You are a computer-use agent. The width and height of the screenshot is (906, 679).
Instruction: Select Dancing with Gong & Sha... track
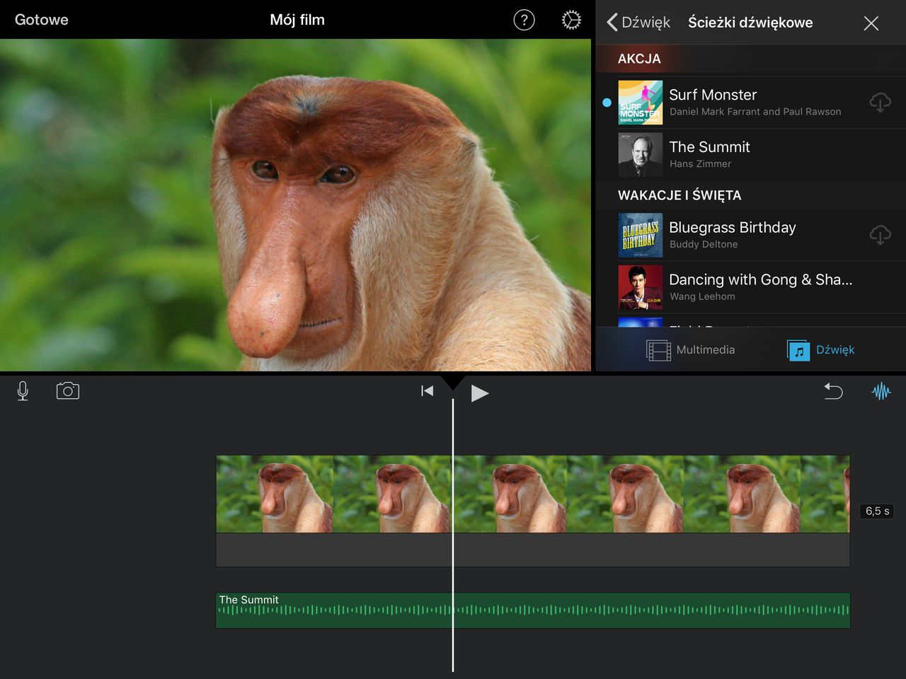click(x=760, y=286)
